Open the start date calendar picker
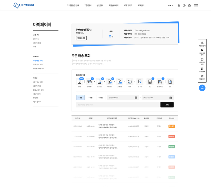The height and width of the screenshot is (187, 211). pyautogui.click(x=136, y=98)
